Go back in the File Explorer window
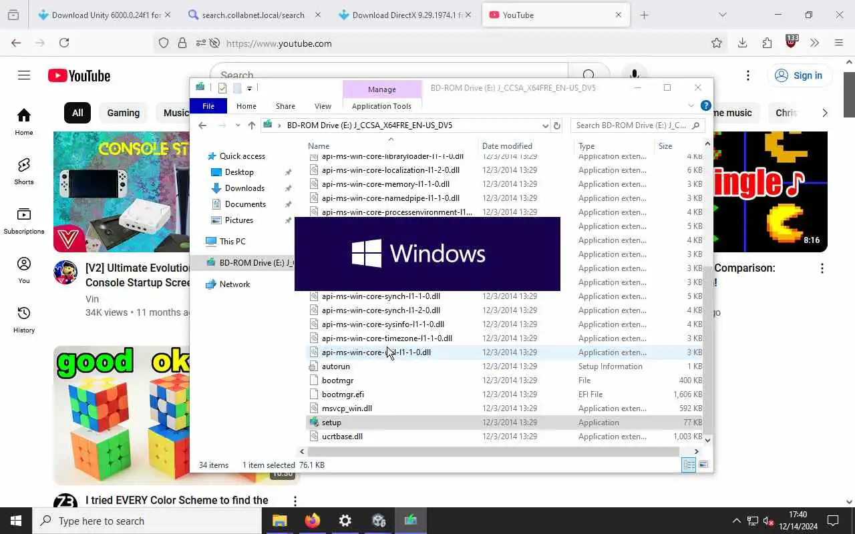Image resolution: width=855 pixels, height=534 pixels. click(x=202, y=125)
